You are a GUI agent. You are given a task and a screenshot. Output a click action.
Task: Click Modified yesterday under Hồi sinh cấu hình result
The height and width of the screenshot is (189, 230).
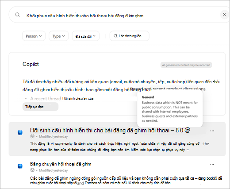pyautogui.click(x=53, y=137)
